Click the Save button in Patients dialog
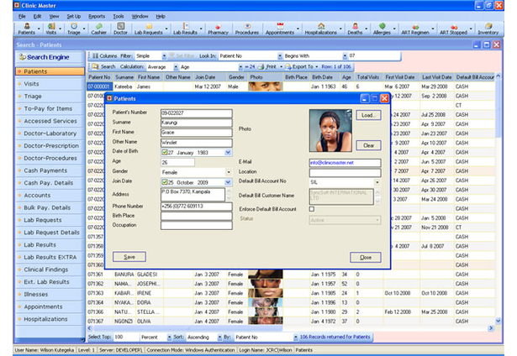517x356 pixels. pos(129,257)
